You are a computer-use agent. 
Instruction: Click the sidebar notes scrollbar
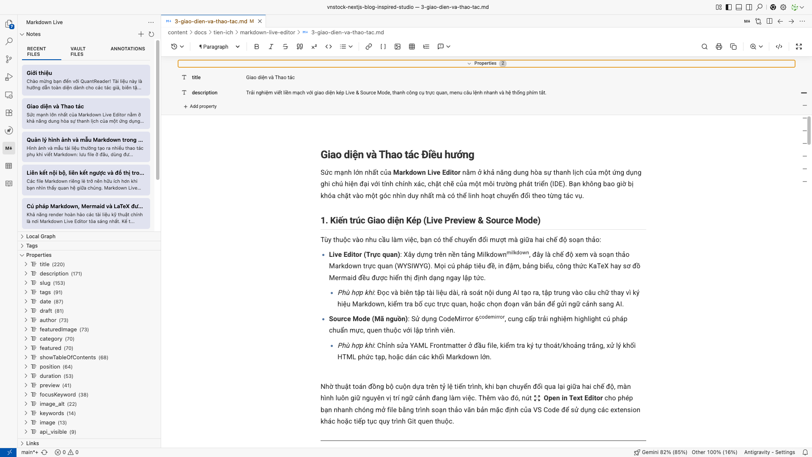click(158, 110)
